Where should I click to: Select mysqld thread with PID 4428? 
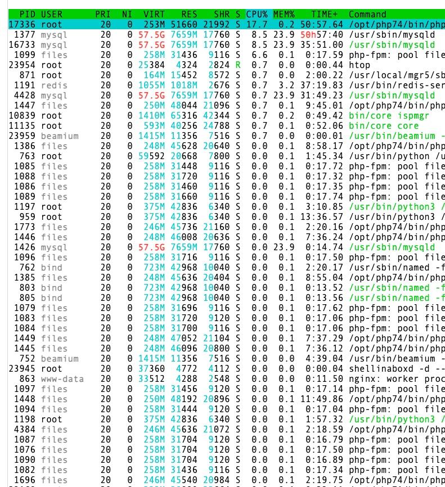coord(227,96)
